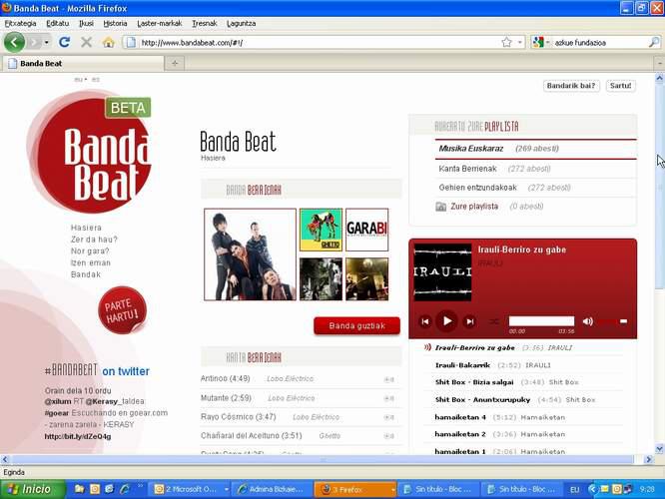Switch language to es
665x499 pixels.
[x=96, y=80]
